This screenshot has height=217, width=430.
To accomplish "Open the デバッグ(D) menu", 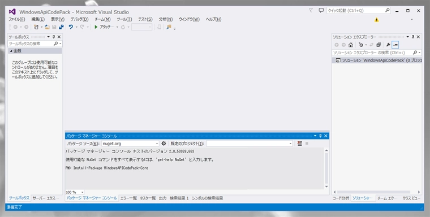I will point(80,19).
